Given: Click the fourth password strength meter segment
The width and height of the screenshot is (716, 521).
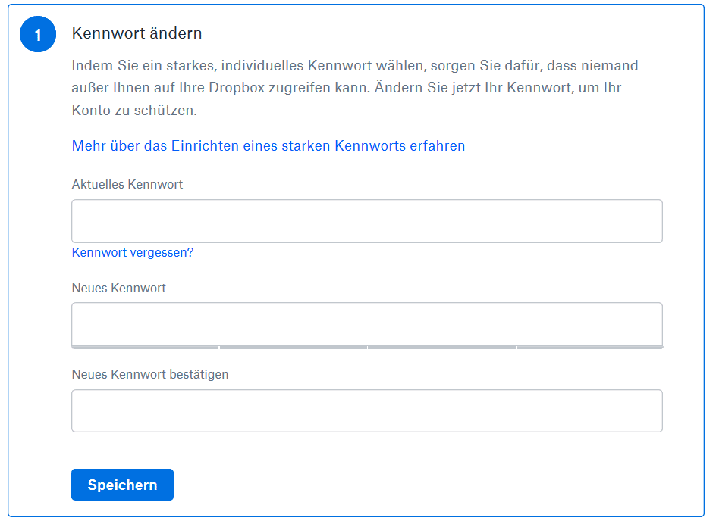Looking at the screenshot, I should click(589, 348).
